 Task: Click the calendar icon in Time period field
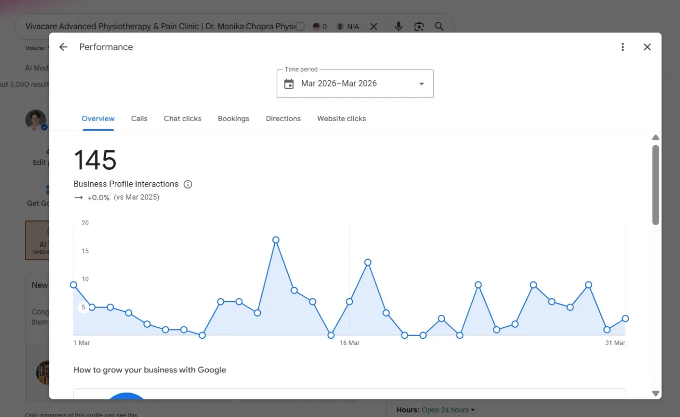point(289,84)
